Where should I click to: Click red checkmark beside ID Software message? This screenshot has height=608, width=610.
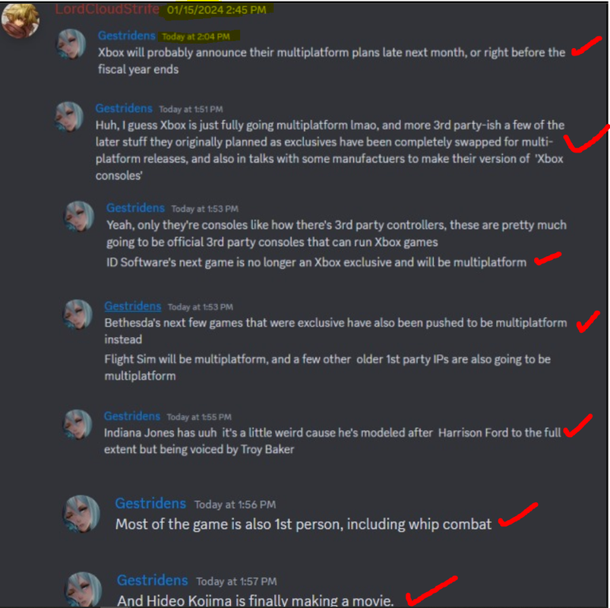[x=548, y=258]
